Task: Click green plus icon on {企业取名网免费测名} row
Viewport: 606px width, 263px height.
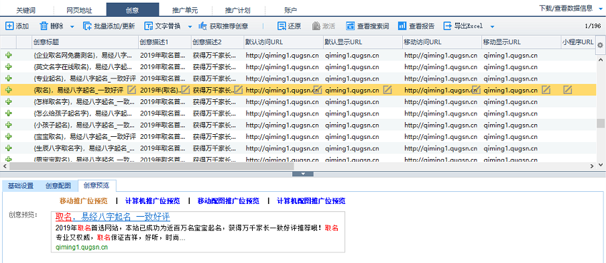Action: 8,55
